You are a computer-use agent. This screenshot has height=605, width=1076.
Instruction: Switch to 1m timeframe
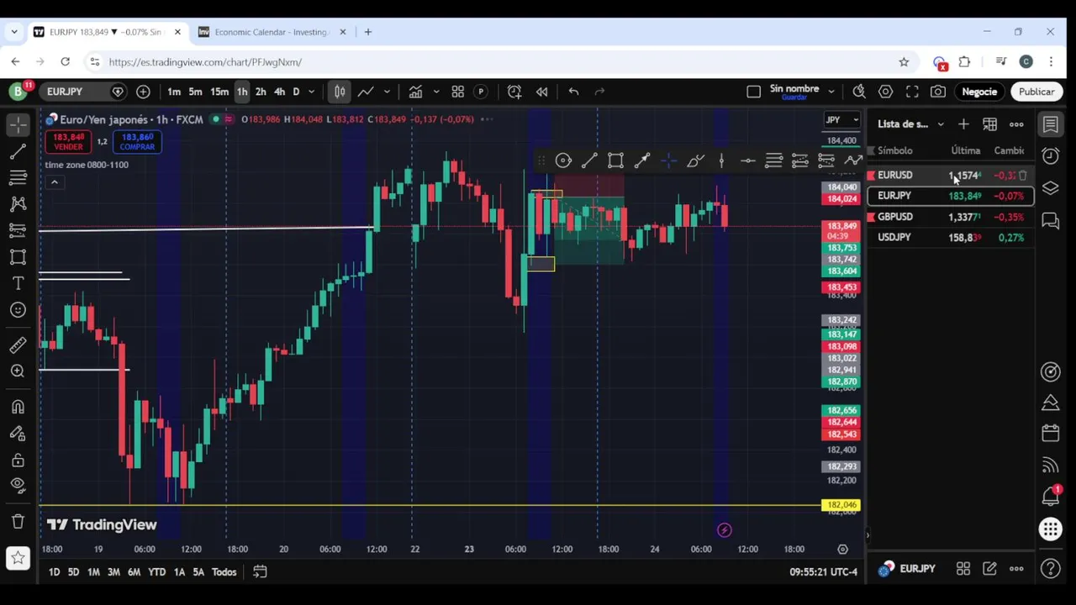click(174, 92)
